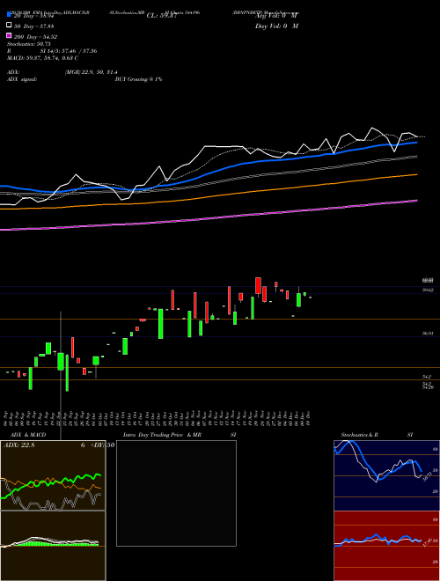Click the 56.91 price axis label
The height and width of the screenshot is (581, 440).
click(428, 334)
